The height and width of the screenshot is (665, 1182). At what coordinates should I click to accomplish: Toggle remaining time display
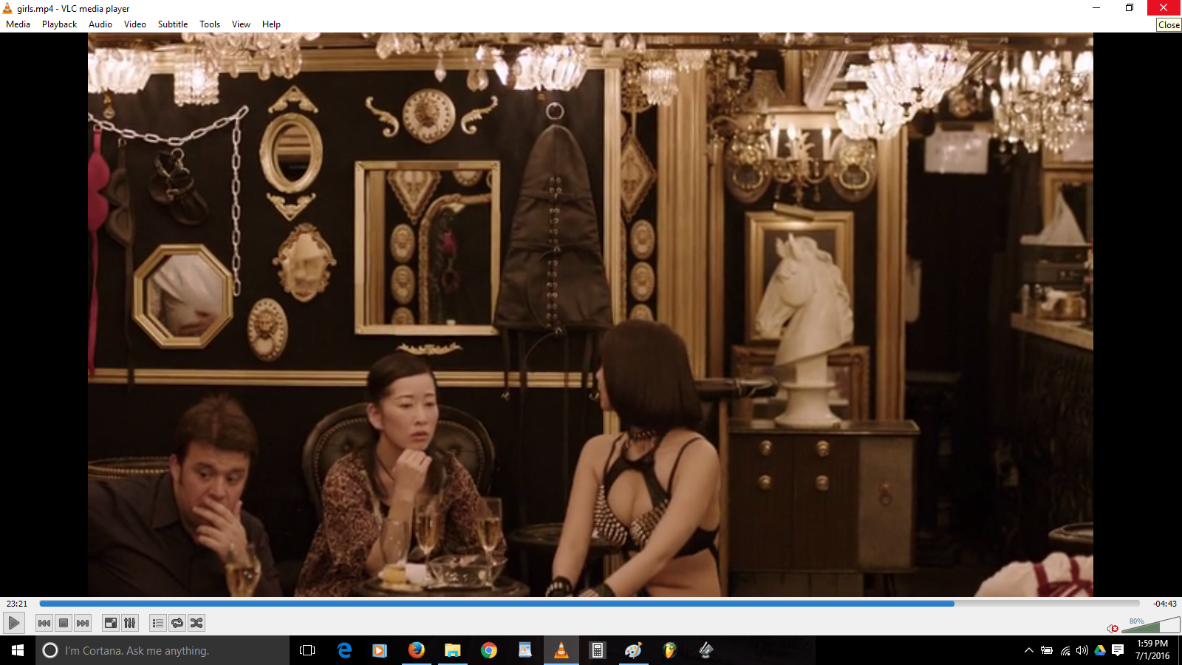click(x=1165, y=604)
